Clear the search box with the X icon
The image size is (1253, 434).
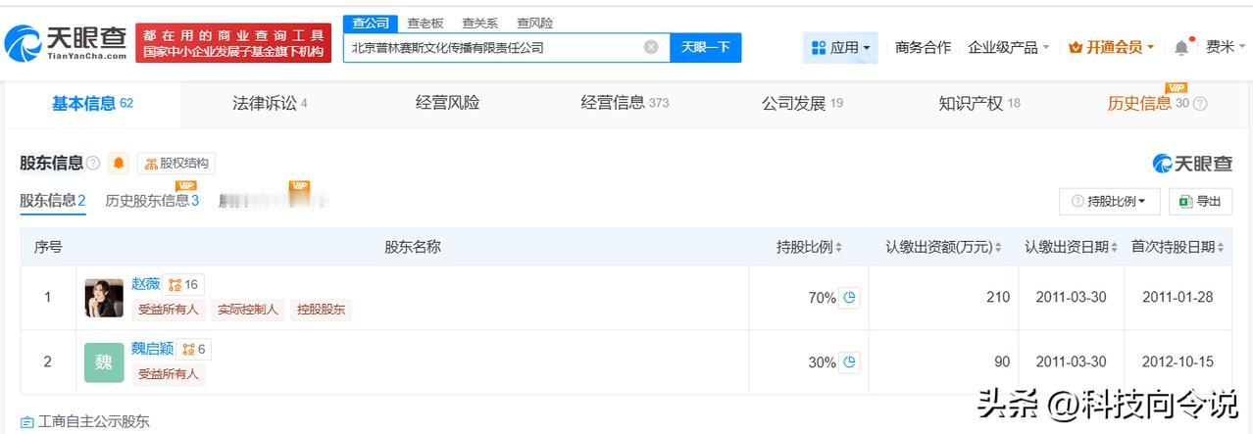pos(651,47)
